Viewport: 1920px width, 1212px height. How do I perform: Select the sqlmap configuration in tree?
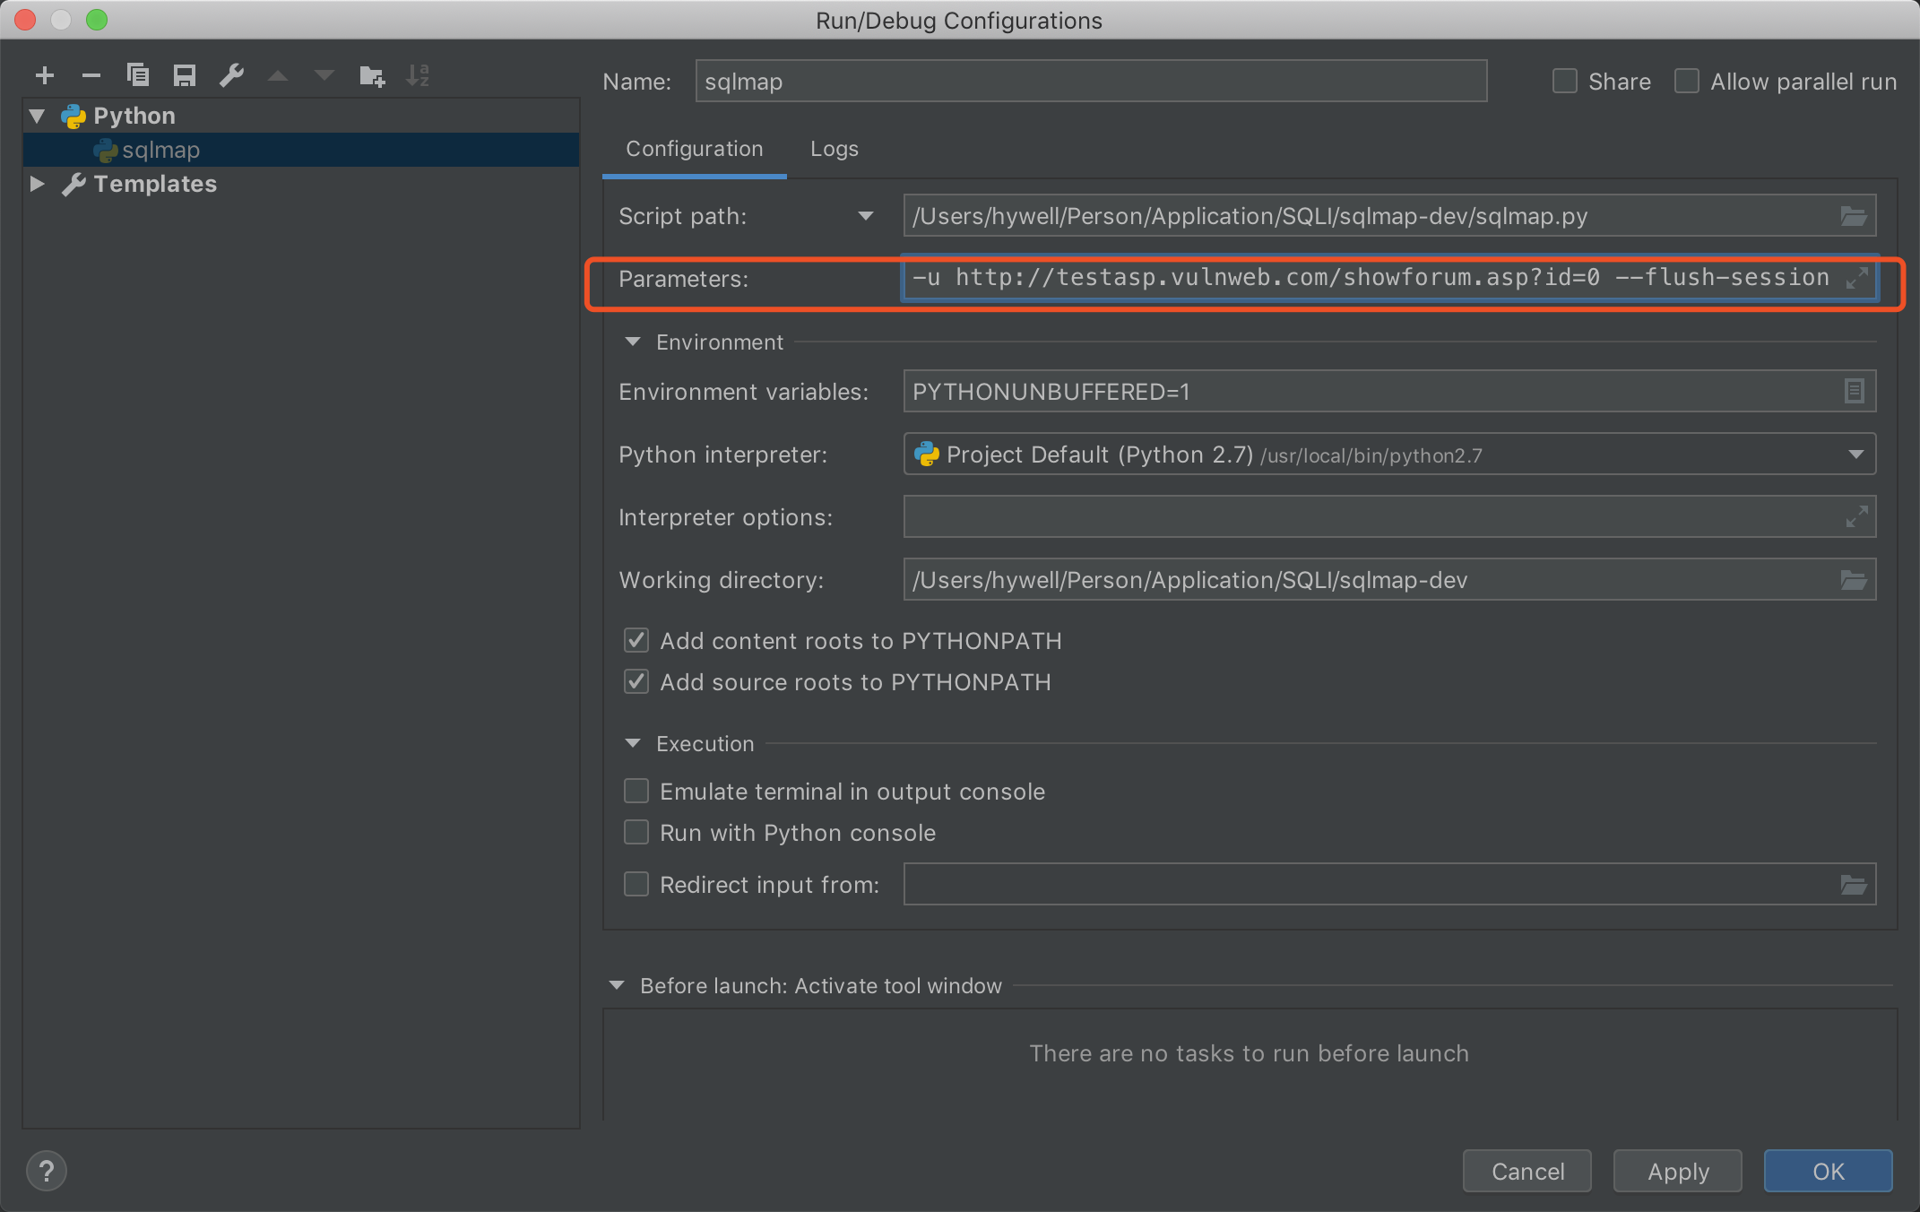[x=161, y=150]
